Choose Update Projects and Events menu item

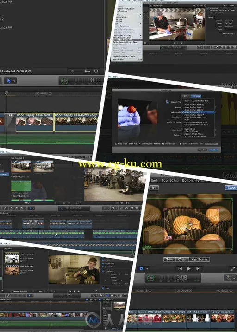(x=126, y=56)
